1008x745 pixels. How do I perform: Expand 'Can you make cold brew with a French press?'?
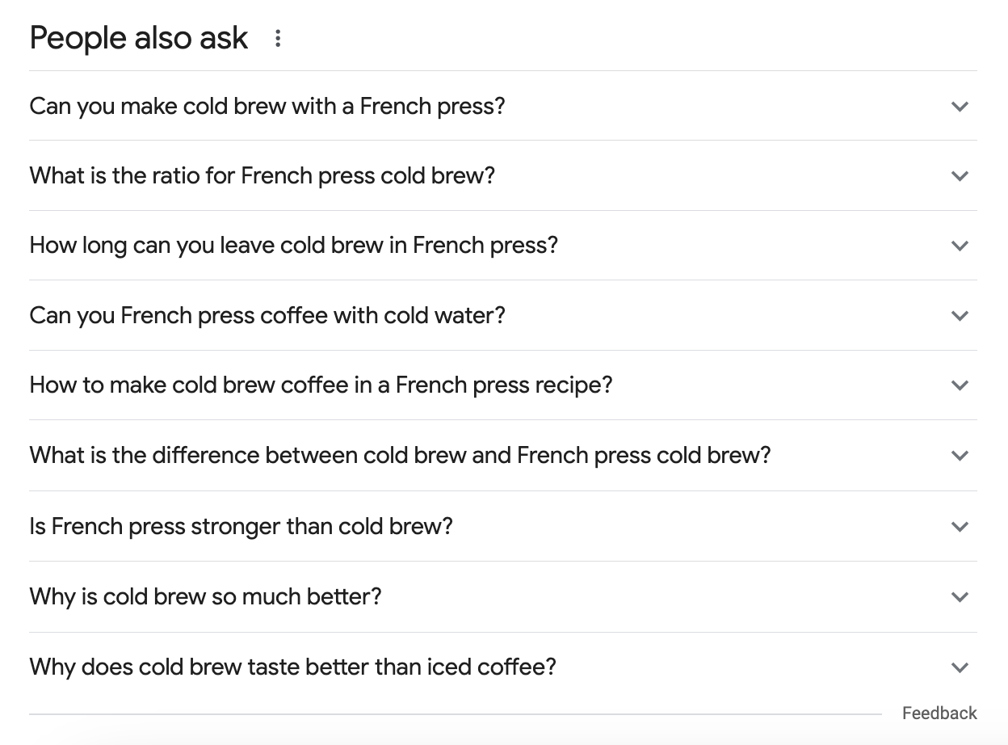tap(267, 106)
